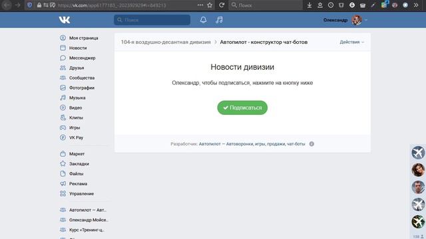This screenshot has width=426, height=239.
Task: Click the green Подписаться button
Action: tap(242, 108)
